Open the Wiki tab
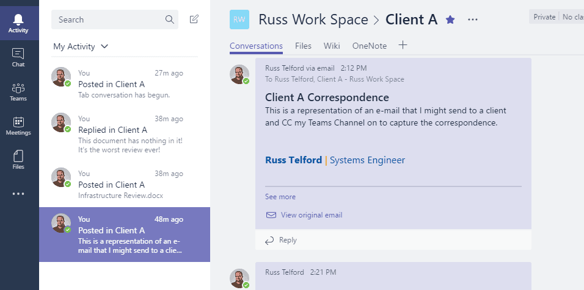This screenshot has height=290, width=584. click(332, 46)
